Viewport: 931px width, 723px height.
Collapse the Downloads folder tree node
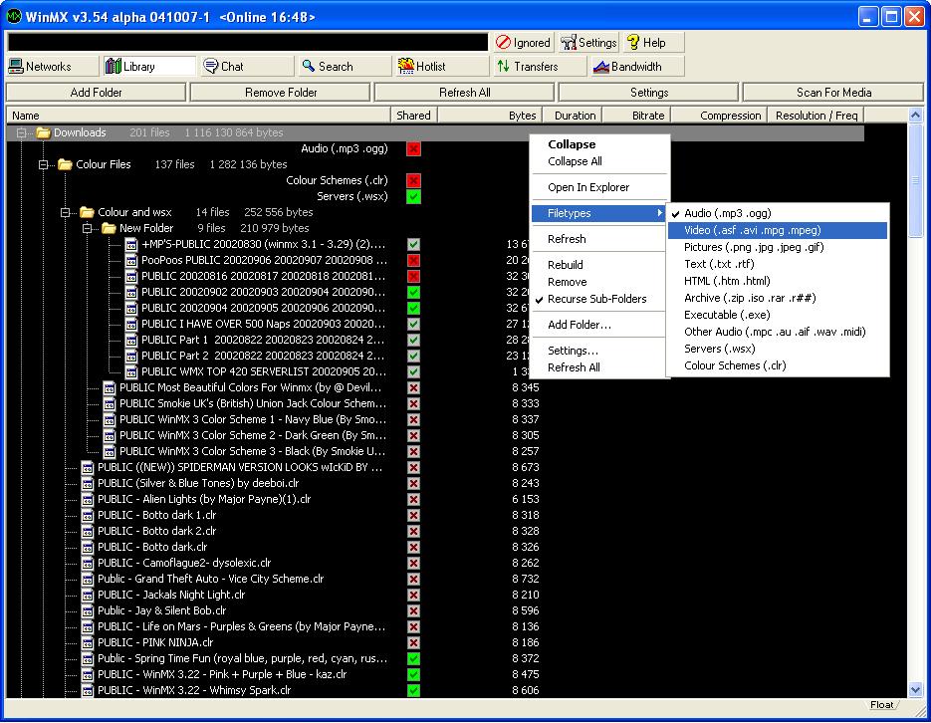click(21, 133)
